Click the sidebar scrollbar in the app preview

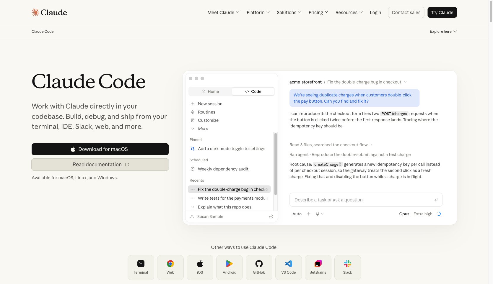coord(276,164)
